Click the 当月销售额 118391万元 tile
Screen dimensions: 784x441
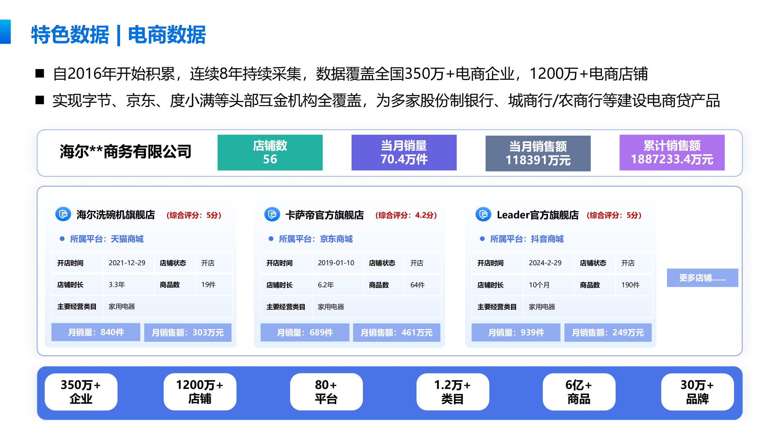[538, 153]
